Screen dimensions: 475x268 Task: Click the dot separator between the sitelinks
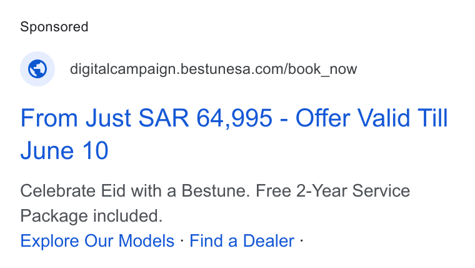[182, 240]
